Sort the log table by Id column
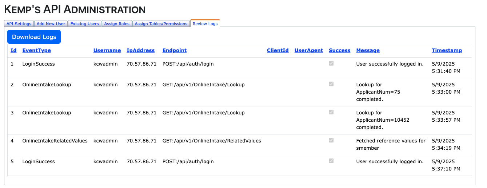This screenshot has height=188, width=487. point(13,51)
